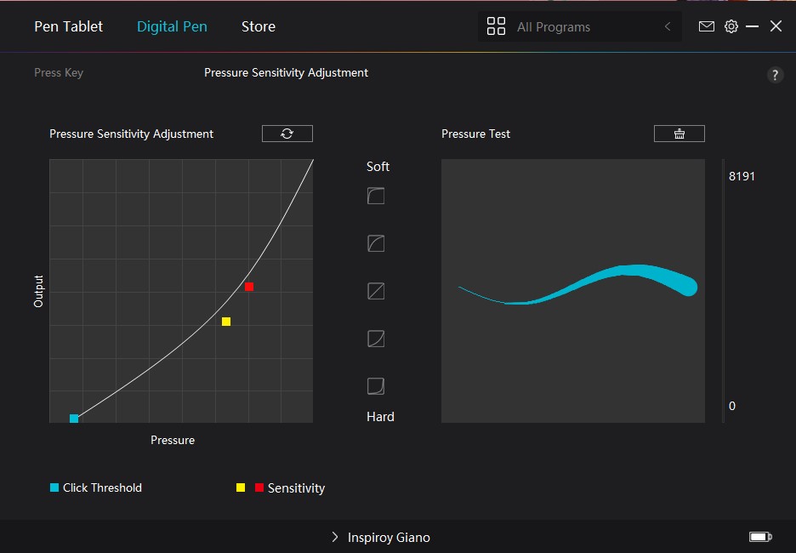This screenshot has height=553, width=796.
Task: Click the Digital Pen tab
Action: (x=172, y=26)
